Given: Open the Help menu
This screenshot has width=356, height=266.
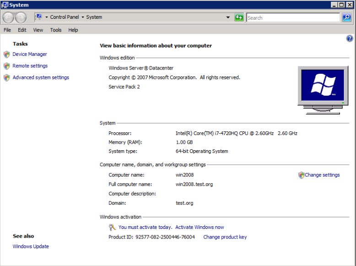Looking at the screenshot, I should pyautogui.click(x=73, y=30).
